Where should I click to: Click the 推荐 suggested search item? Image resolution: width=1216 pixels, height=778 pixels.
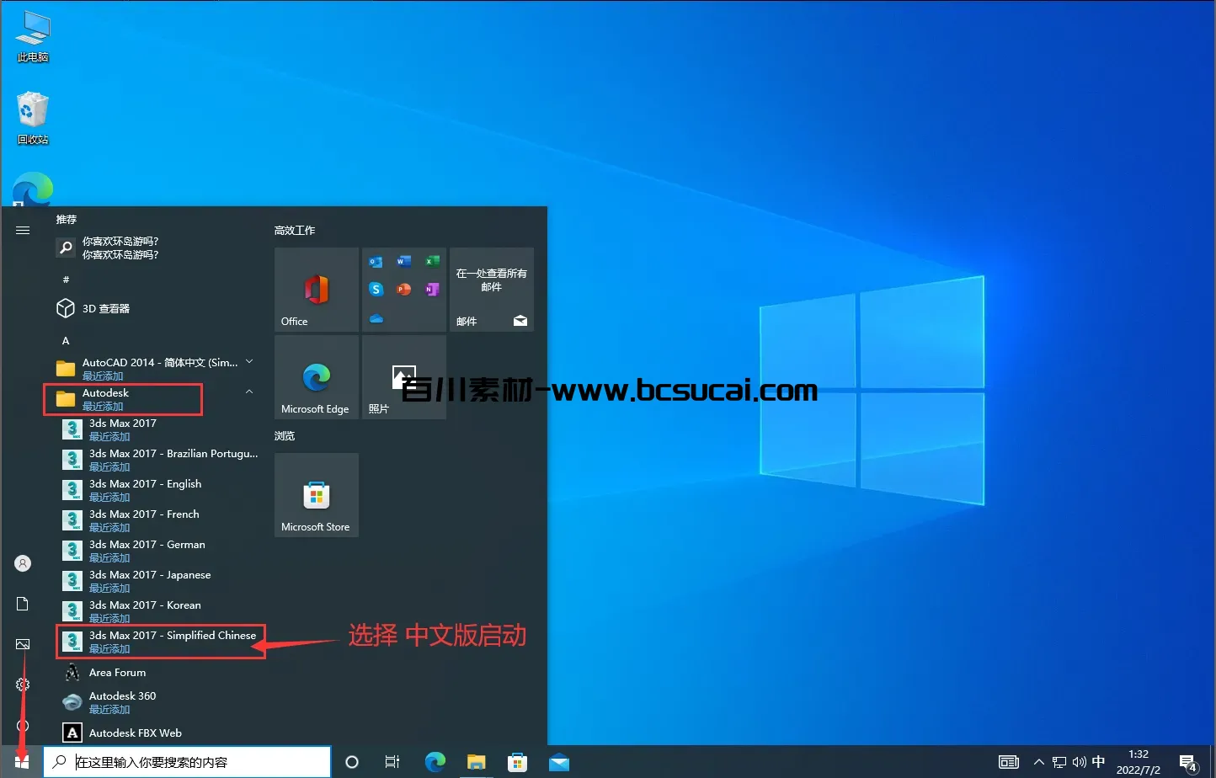coord(156,248)
